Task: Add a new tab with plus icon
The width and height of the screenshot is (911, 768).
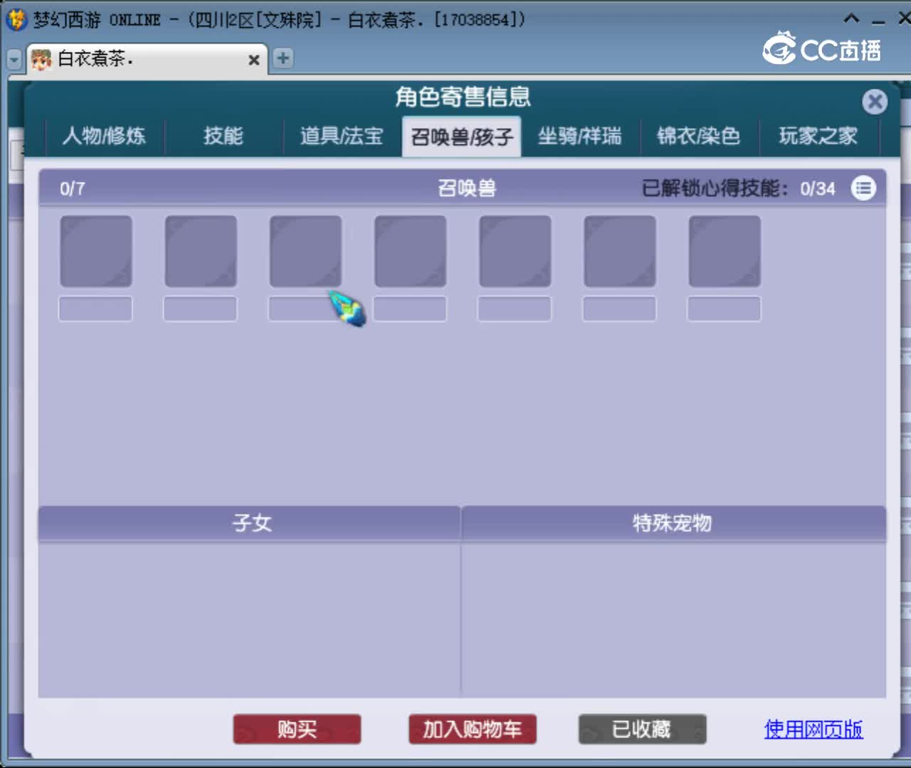Action: pos(283,58)
